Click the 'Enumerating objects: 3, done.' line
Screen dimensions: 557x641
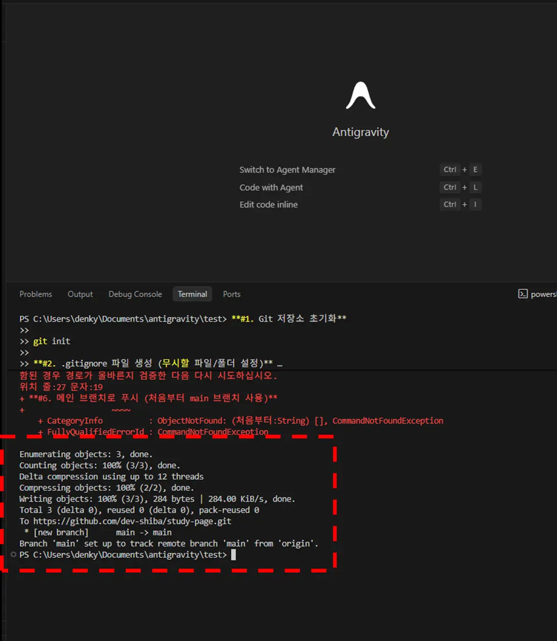click(x=86, y=454)
